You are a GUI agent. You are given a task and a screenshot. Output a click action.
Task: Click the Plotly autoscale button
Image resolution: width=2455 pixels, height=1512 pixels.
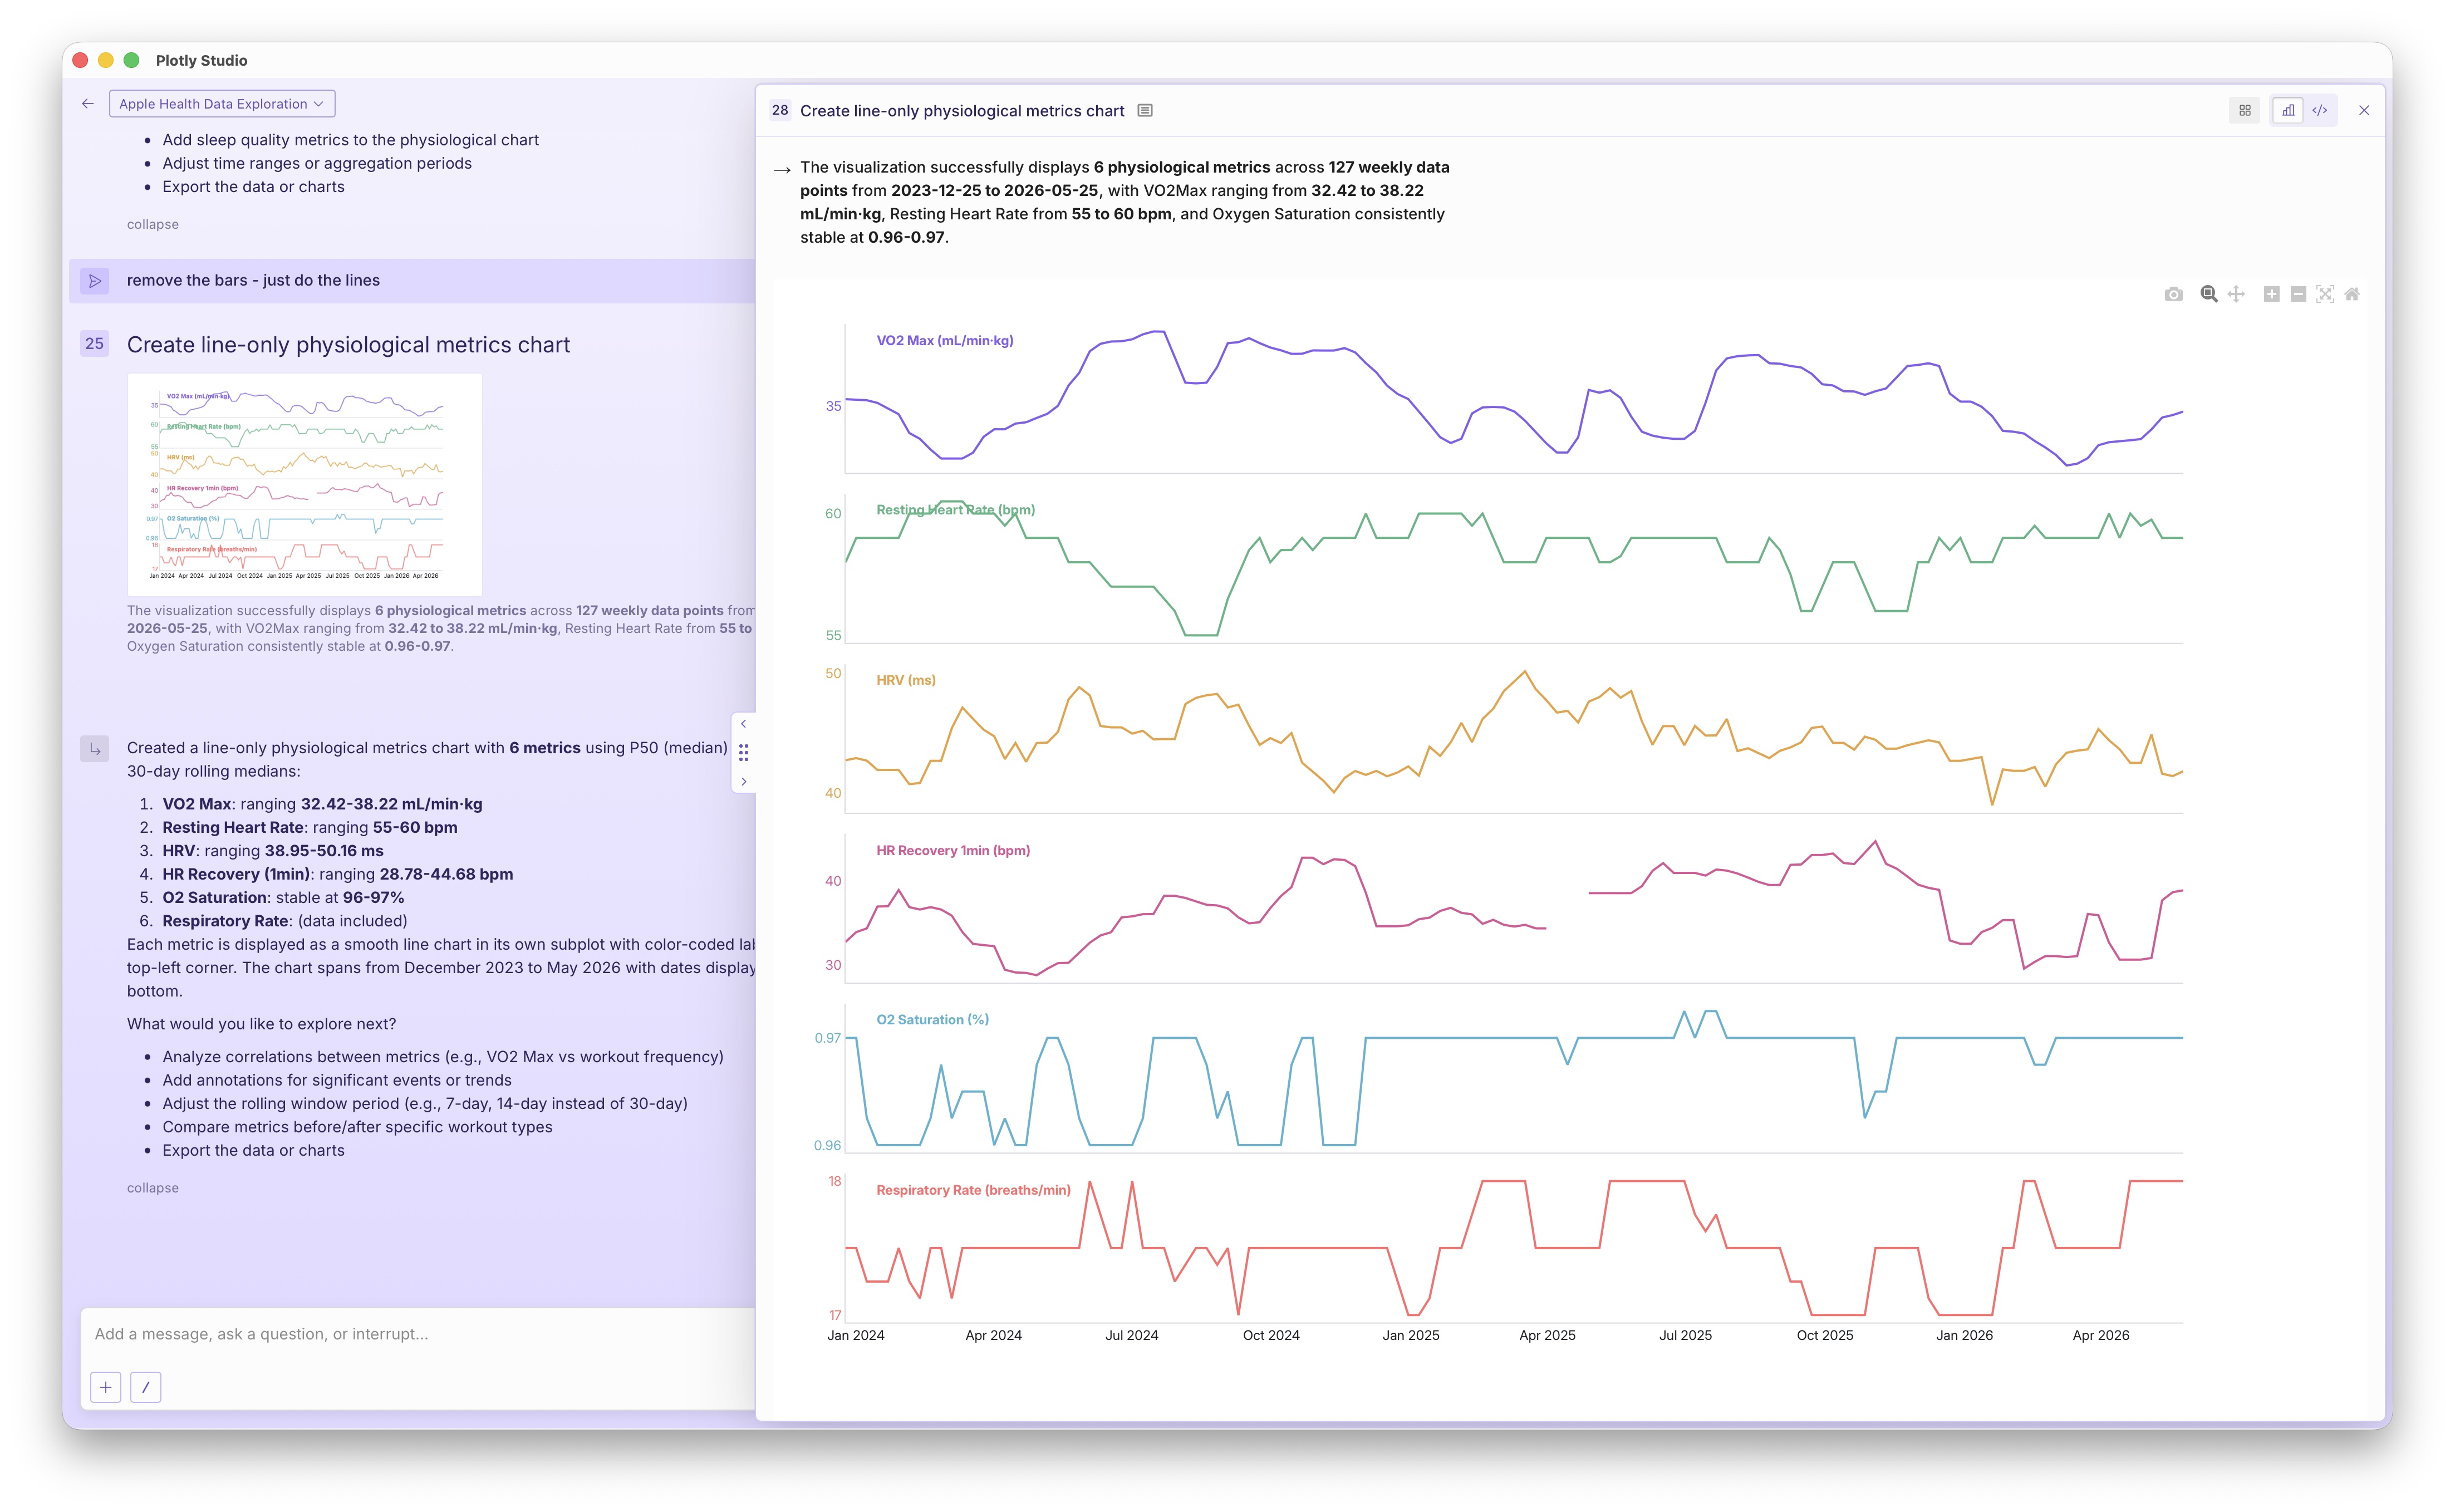2325,294
